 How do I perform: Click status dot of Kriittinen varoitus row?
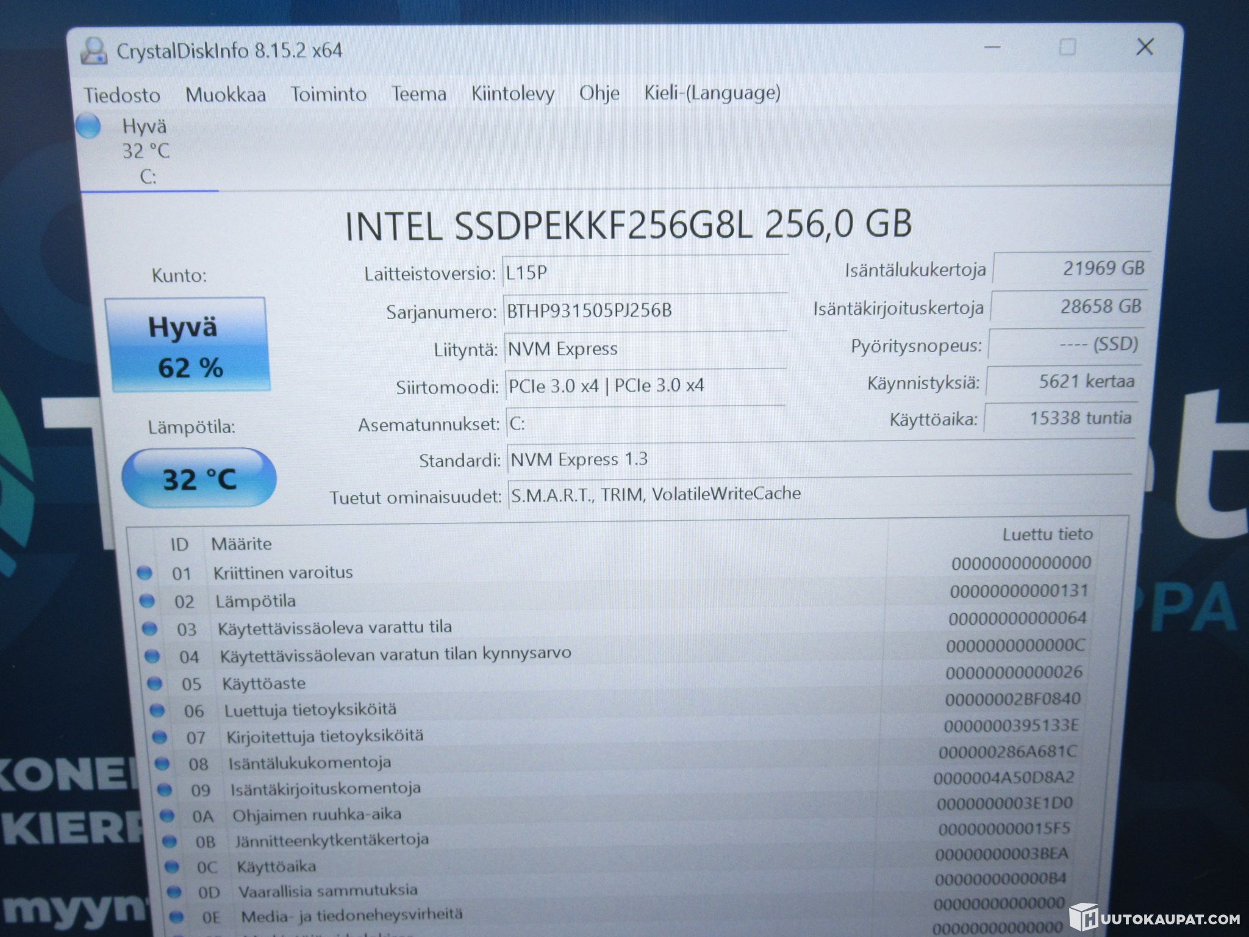pos(145,572)
